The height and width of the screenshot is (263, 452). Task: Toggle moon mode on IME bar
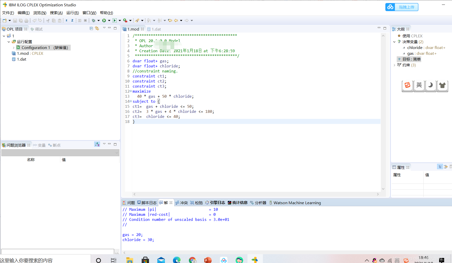(431, 85)
